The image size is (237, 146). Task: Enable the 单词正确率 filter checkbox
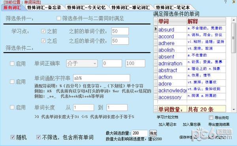coord(12,64)
